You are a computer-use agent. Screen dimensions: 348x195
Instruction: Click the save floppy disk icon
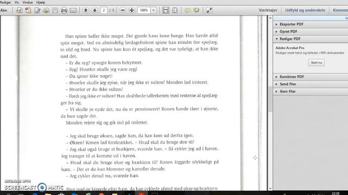tap(55, 10)
